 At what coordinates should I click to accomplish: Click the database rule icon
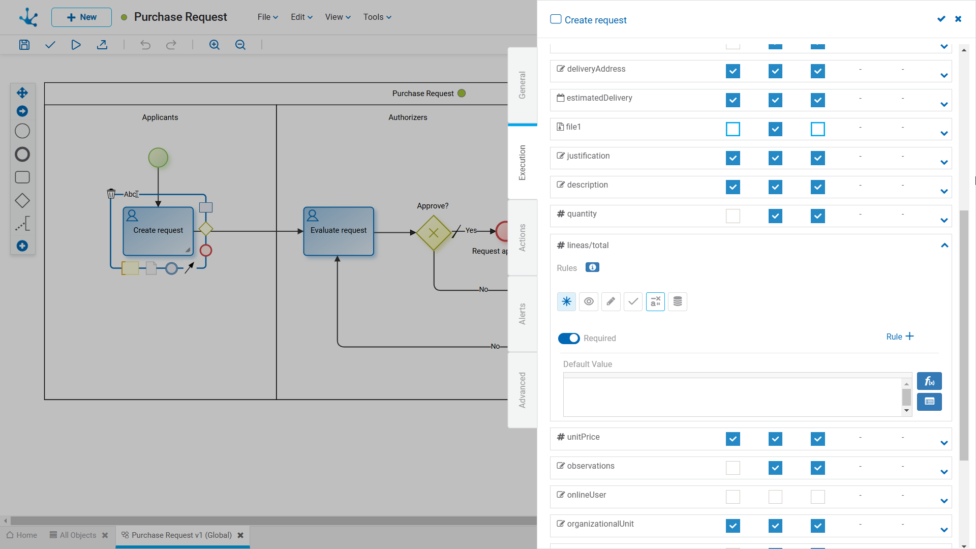tap(678, 302)
